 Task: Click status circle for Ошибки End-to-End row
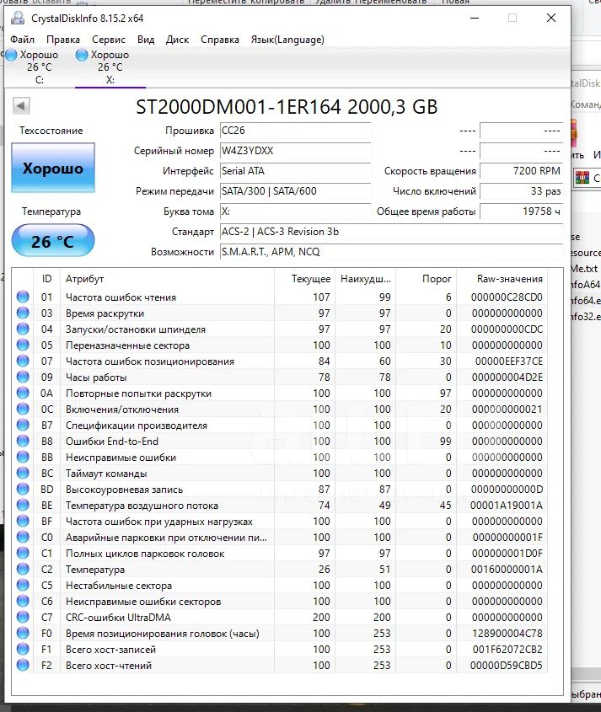(x=23, y=441)
